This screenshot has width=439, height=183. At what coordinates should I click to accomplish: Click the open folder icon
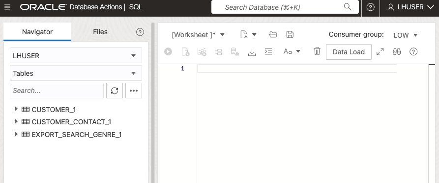click(273, 35)
